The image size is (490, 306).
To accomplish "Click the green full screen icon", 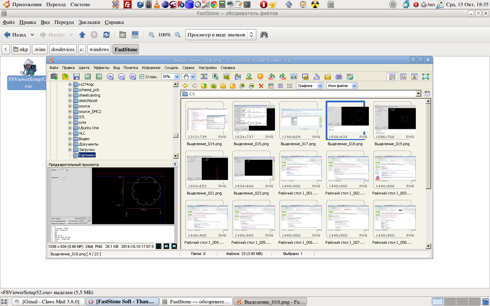I will tap(425, 77).
